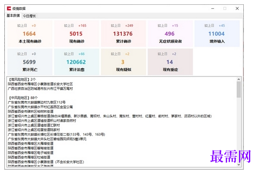
Task: Click the 【中风险地区】88个 heading
Action: click(23, 98)
